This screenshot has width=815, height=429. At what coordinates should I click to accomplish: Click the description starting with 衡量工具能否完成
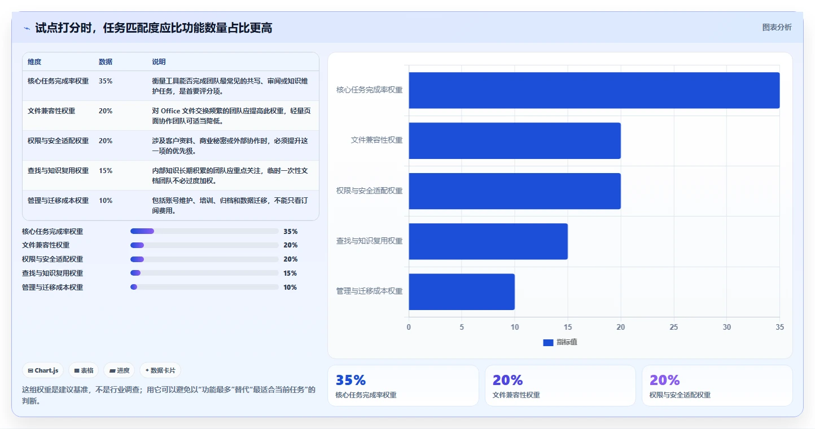(230, 86)
